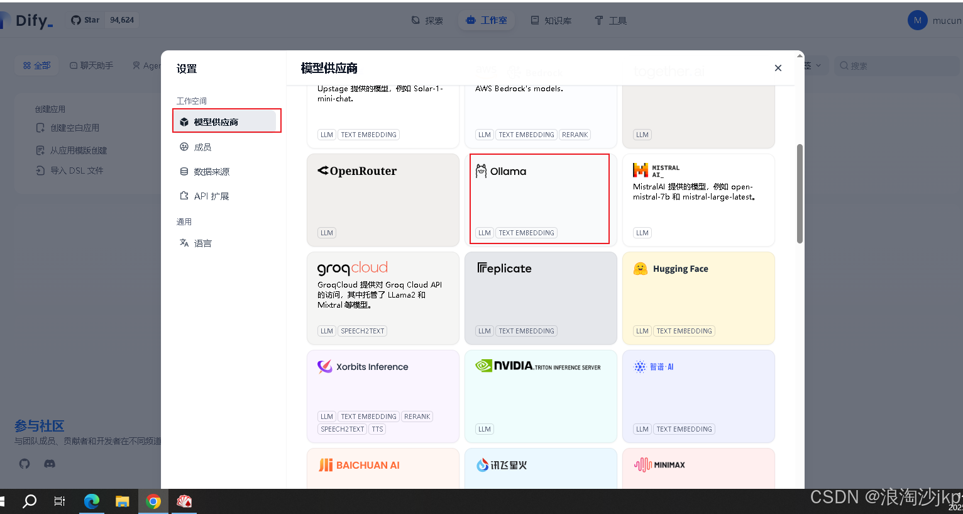Click the MiniMax provider logo

659,465
